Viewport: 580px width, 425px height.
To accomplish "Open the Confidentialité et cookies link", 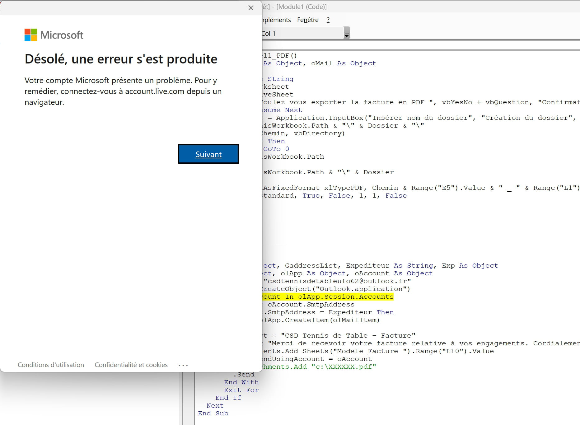I will [x=131, y=365].
